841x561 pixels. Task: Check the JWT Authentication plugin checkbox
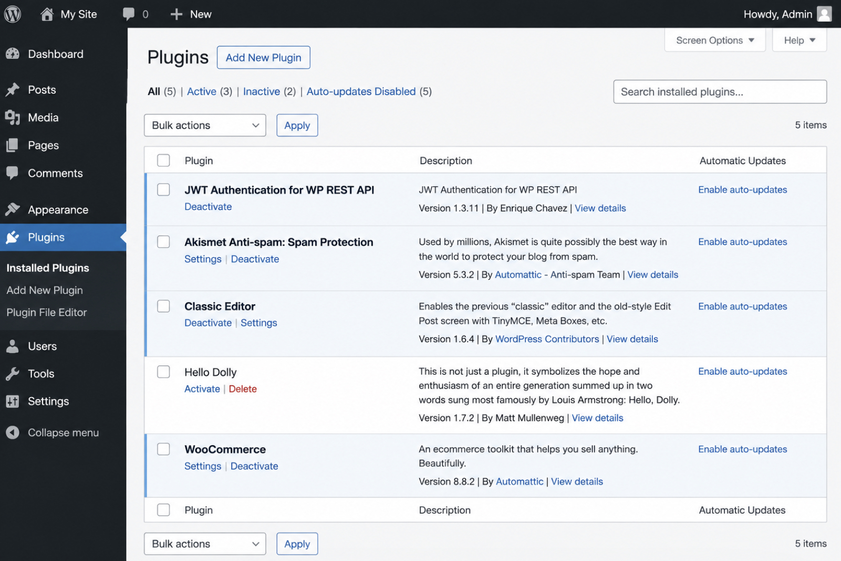click(x=163, y=189)
